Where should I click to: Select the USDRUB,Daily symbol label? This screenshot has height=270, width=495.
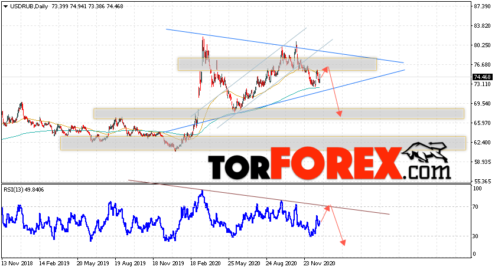(x=29, y=6)
